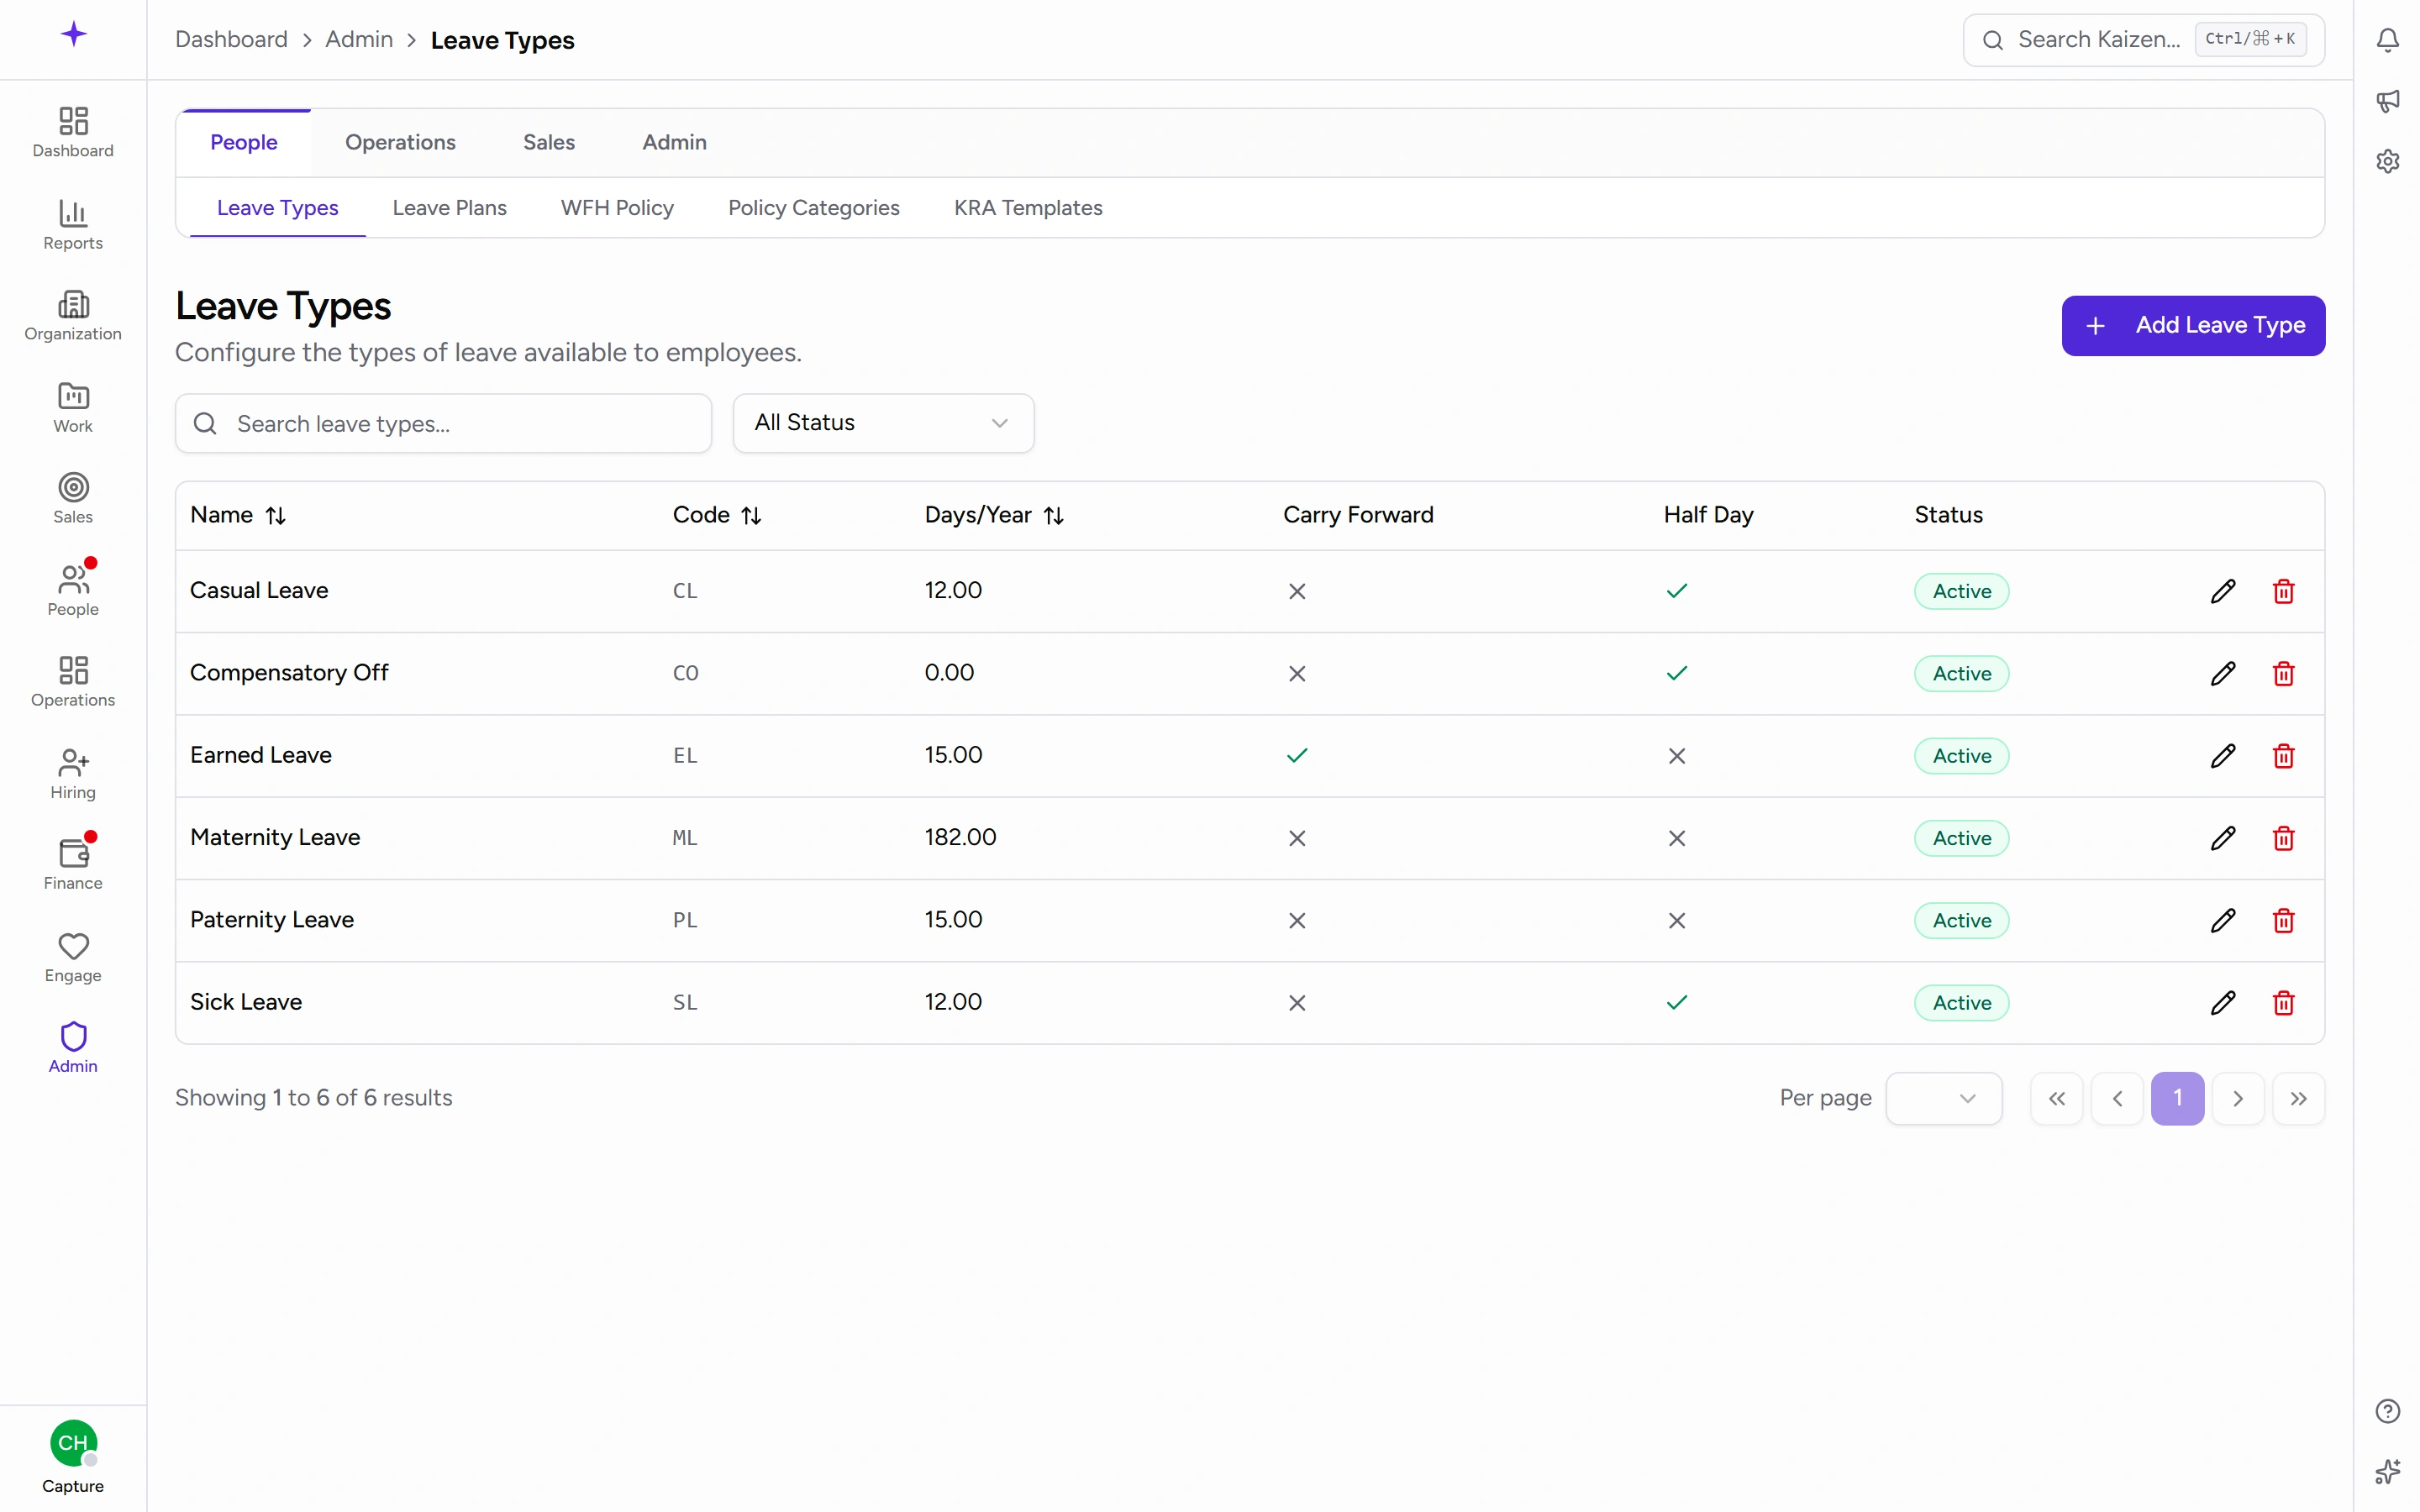Open settings gear icon
Viewport: 2420px width, 1512px height.
coord(2387,161)
